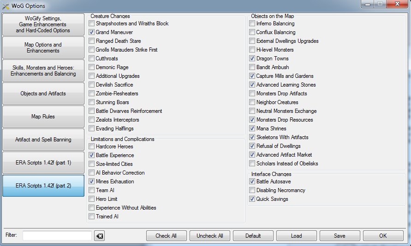
Task: Enable the Cutthroats checkbox
Action: [x=91, y=59]
